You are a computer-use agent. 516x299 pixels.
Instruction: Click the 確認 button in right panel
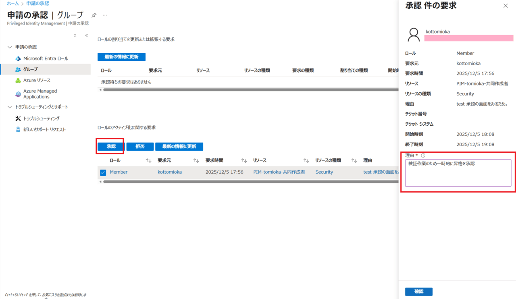point(418,292)
